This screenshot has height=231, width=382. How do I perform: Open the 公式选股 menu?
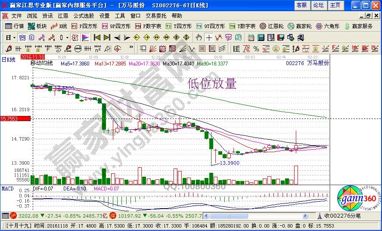coord(84,16)
